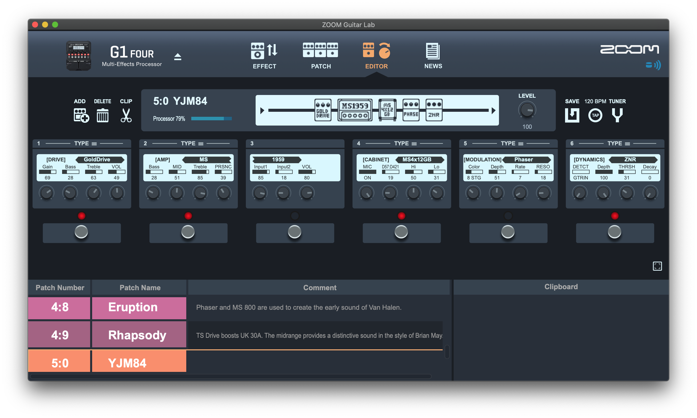Click the DELETE trash can icon
Image resolution: width=697 pixels, height=418 pixels.
tap(102, 115)
